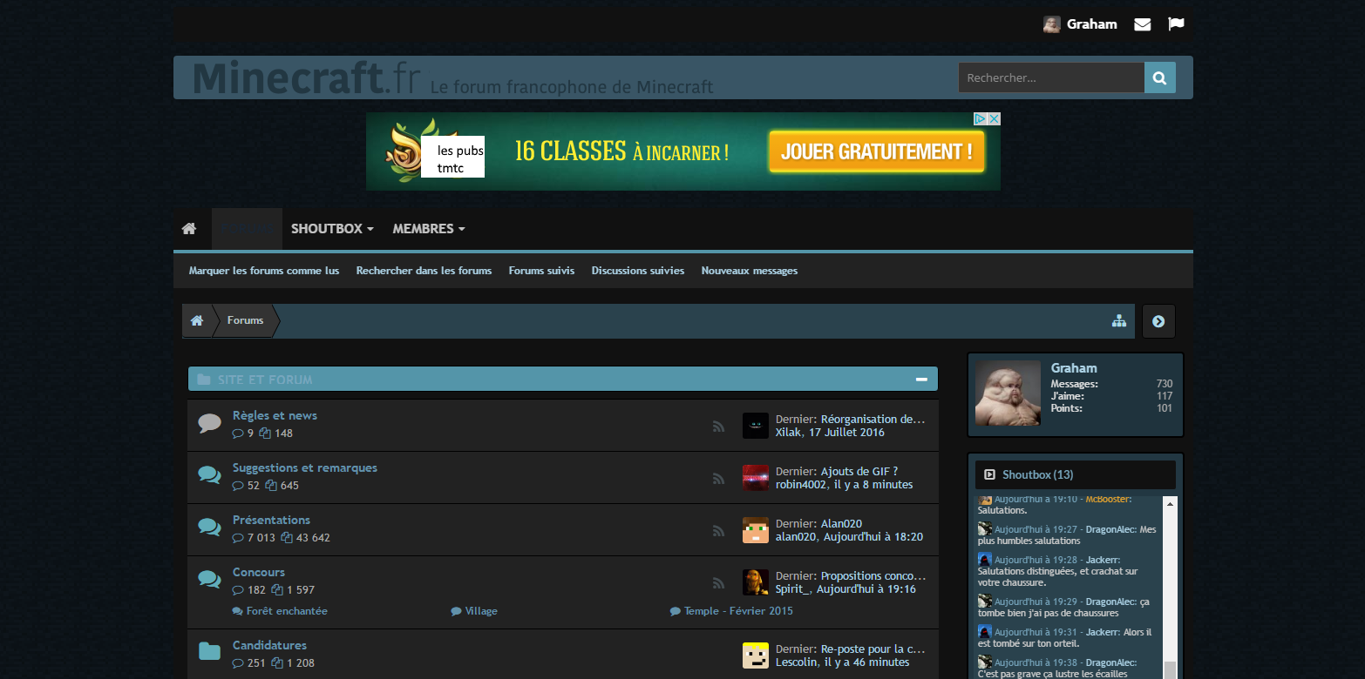Open the RSS feed for Règles et news
Image resolution: width=1365 pixels, height=679 pixels.
(718, 427)
